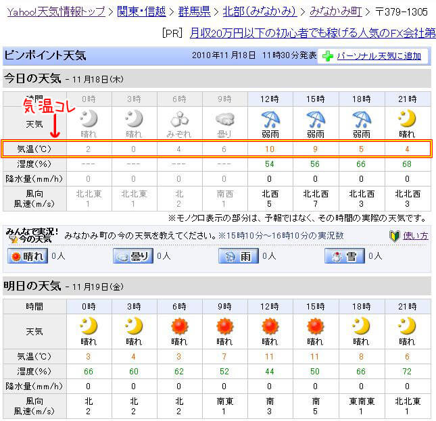Report current weather as 晴れ
436x421 pixels.
(28, 256)
